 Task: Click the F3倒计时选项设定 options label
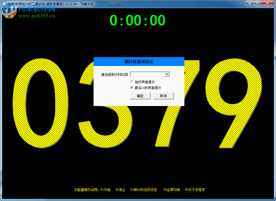click(144, 190)
